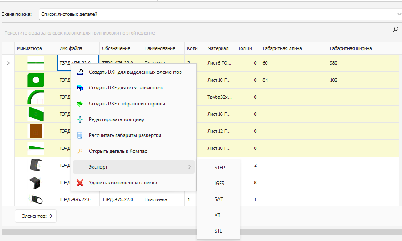The height and width of the screenshot is (241, 402).
Task: Click the DXF from reverse side icon
Action: [80, 104]
